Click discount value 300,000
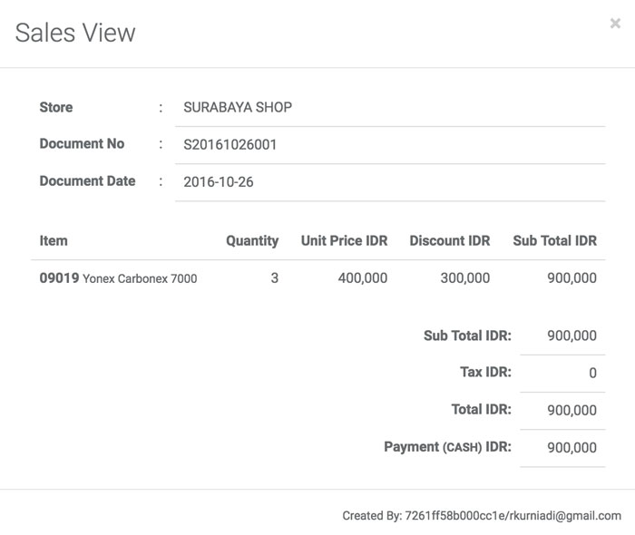 point(465,278)
